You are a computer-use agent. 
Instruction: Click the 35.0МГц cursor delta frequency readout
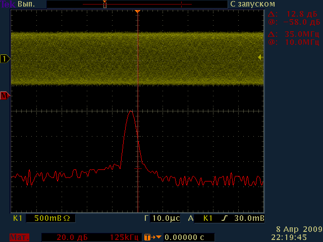click(x=298, y=34)
